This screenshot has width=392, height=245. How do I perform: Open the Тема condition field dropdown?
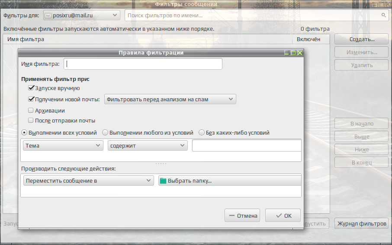(63, 145)
